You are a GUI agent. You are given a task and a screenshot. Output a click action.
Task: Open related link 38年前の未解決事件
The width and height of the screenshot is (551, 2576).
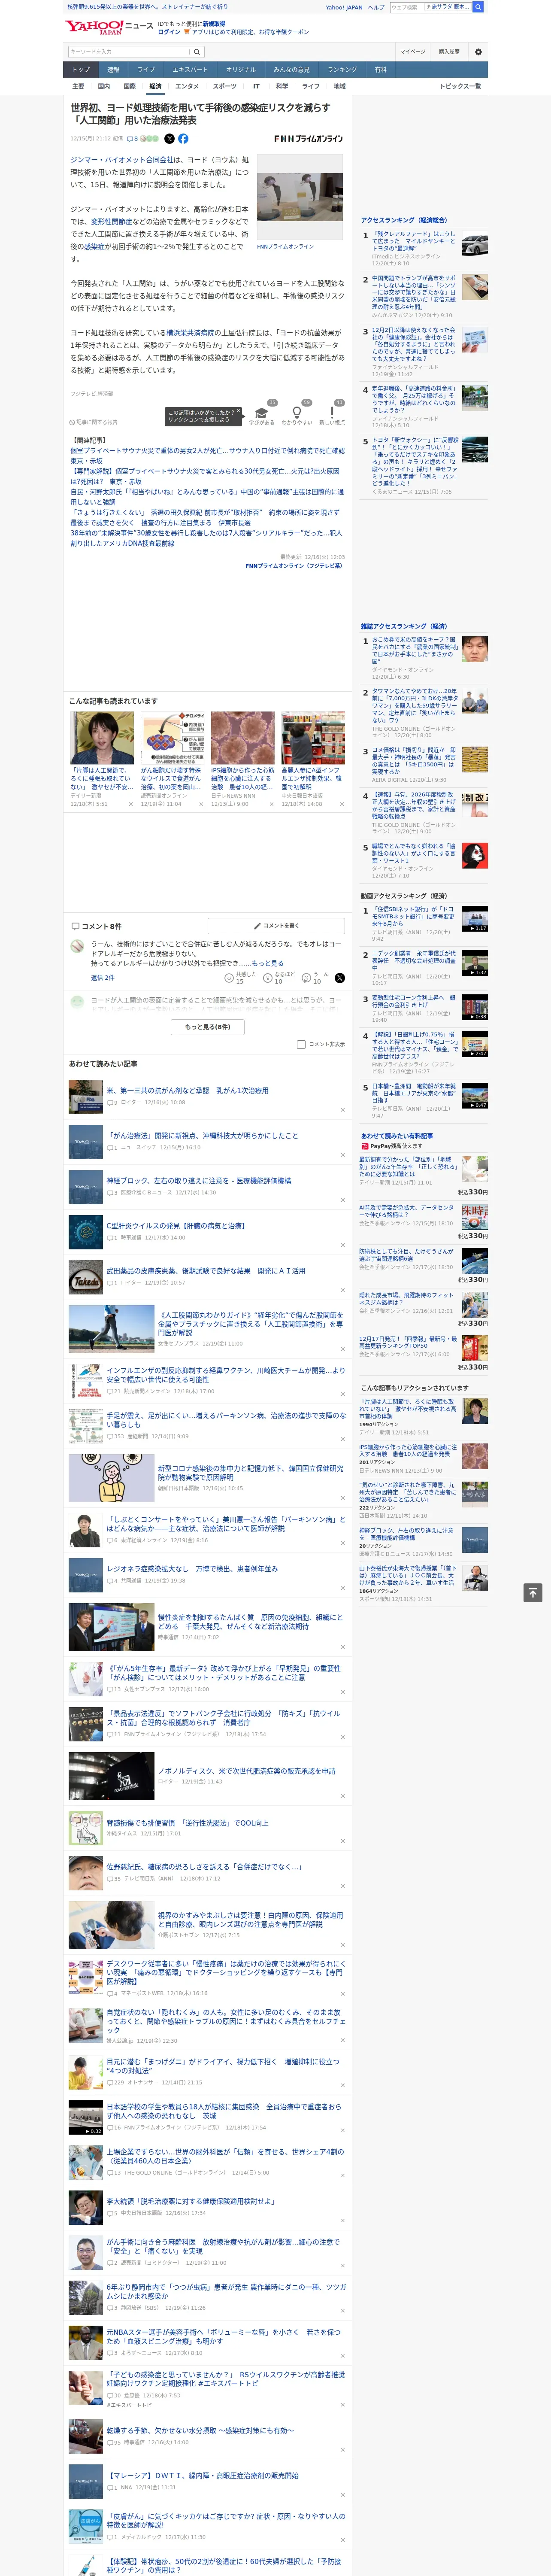[205, 538]
